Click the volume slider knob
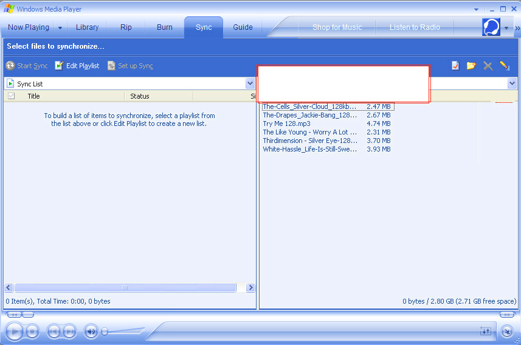521x345 pixels. 105,332
